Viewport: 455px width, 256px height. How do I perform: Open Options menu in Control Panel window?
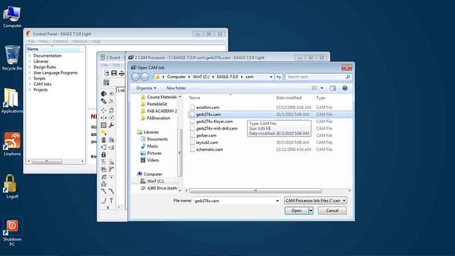pyautogui.click(x=60, y=42)
